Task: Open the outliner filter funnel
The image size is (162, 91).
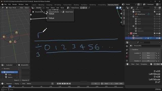Action: [x=155, y=8]
